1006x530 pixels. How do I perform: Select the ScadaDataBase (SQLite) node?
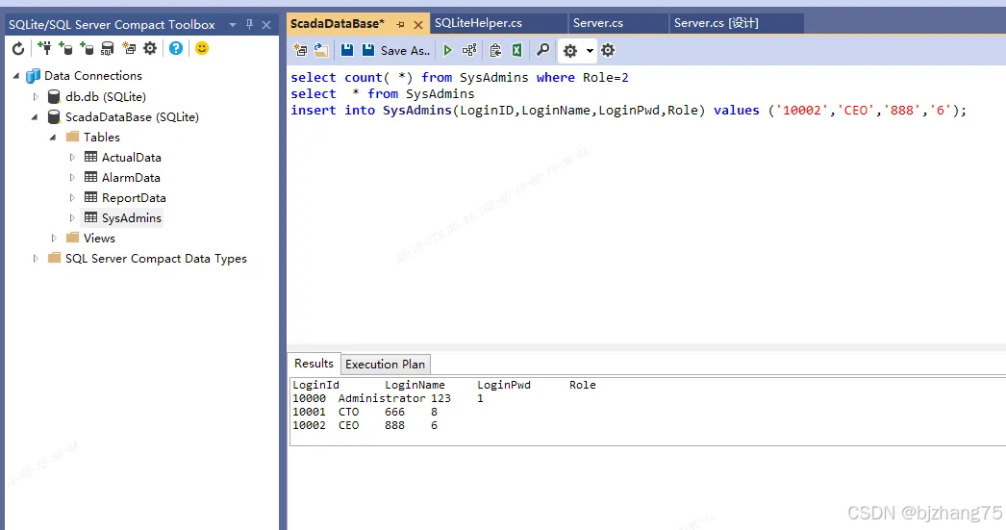(x=132, y=117)
